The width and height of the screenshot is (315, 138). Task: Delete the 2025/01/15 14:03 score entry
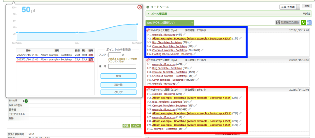point(91,55)
